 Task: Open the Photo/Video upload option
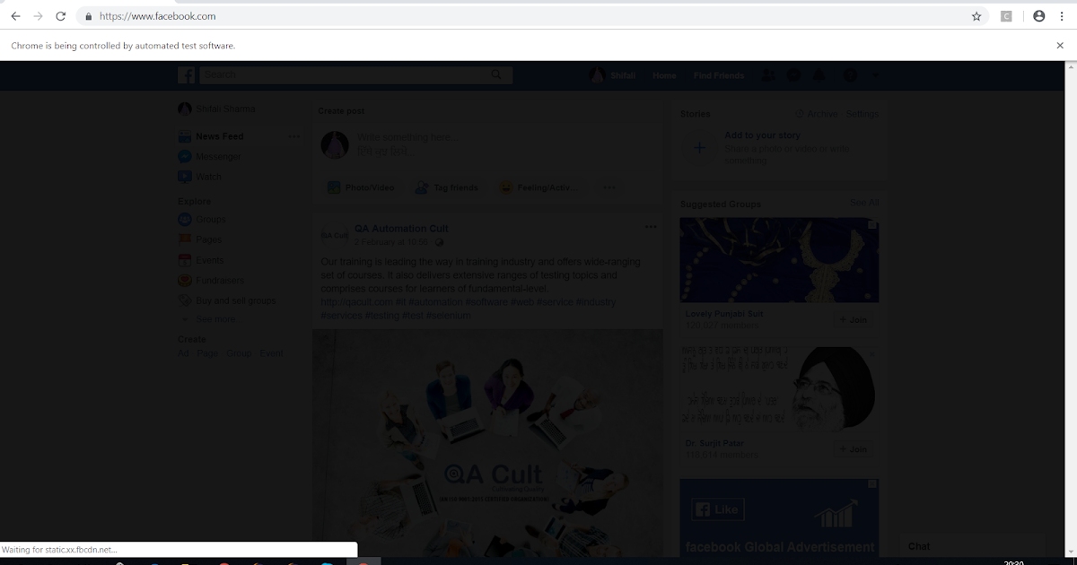click(360, 187)
